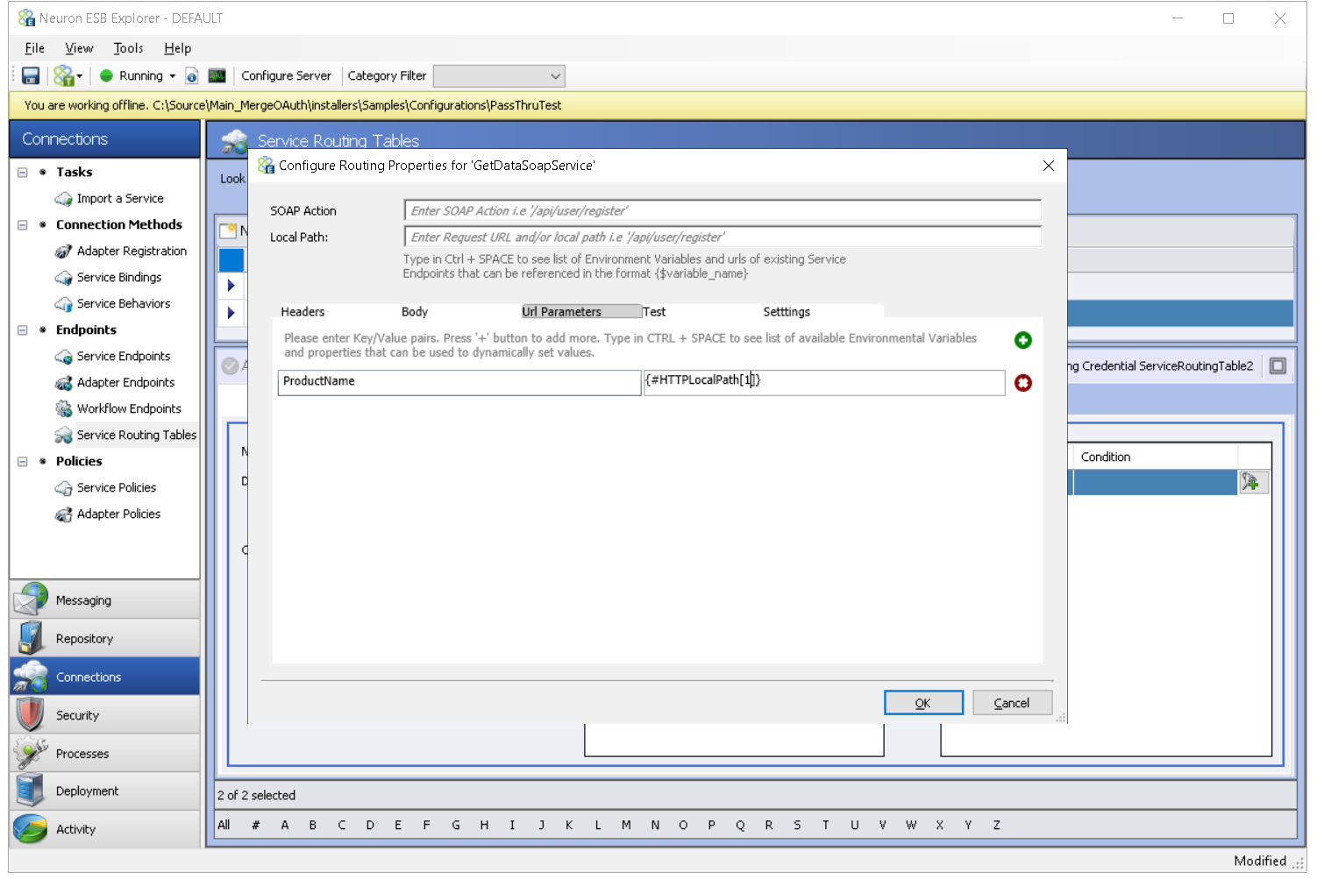
Task: Open the Running status dropdown
Action: point(173,76)
